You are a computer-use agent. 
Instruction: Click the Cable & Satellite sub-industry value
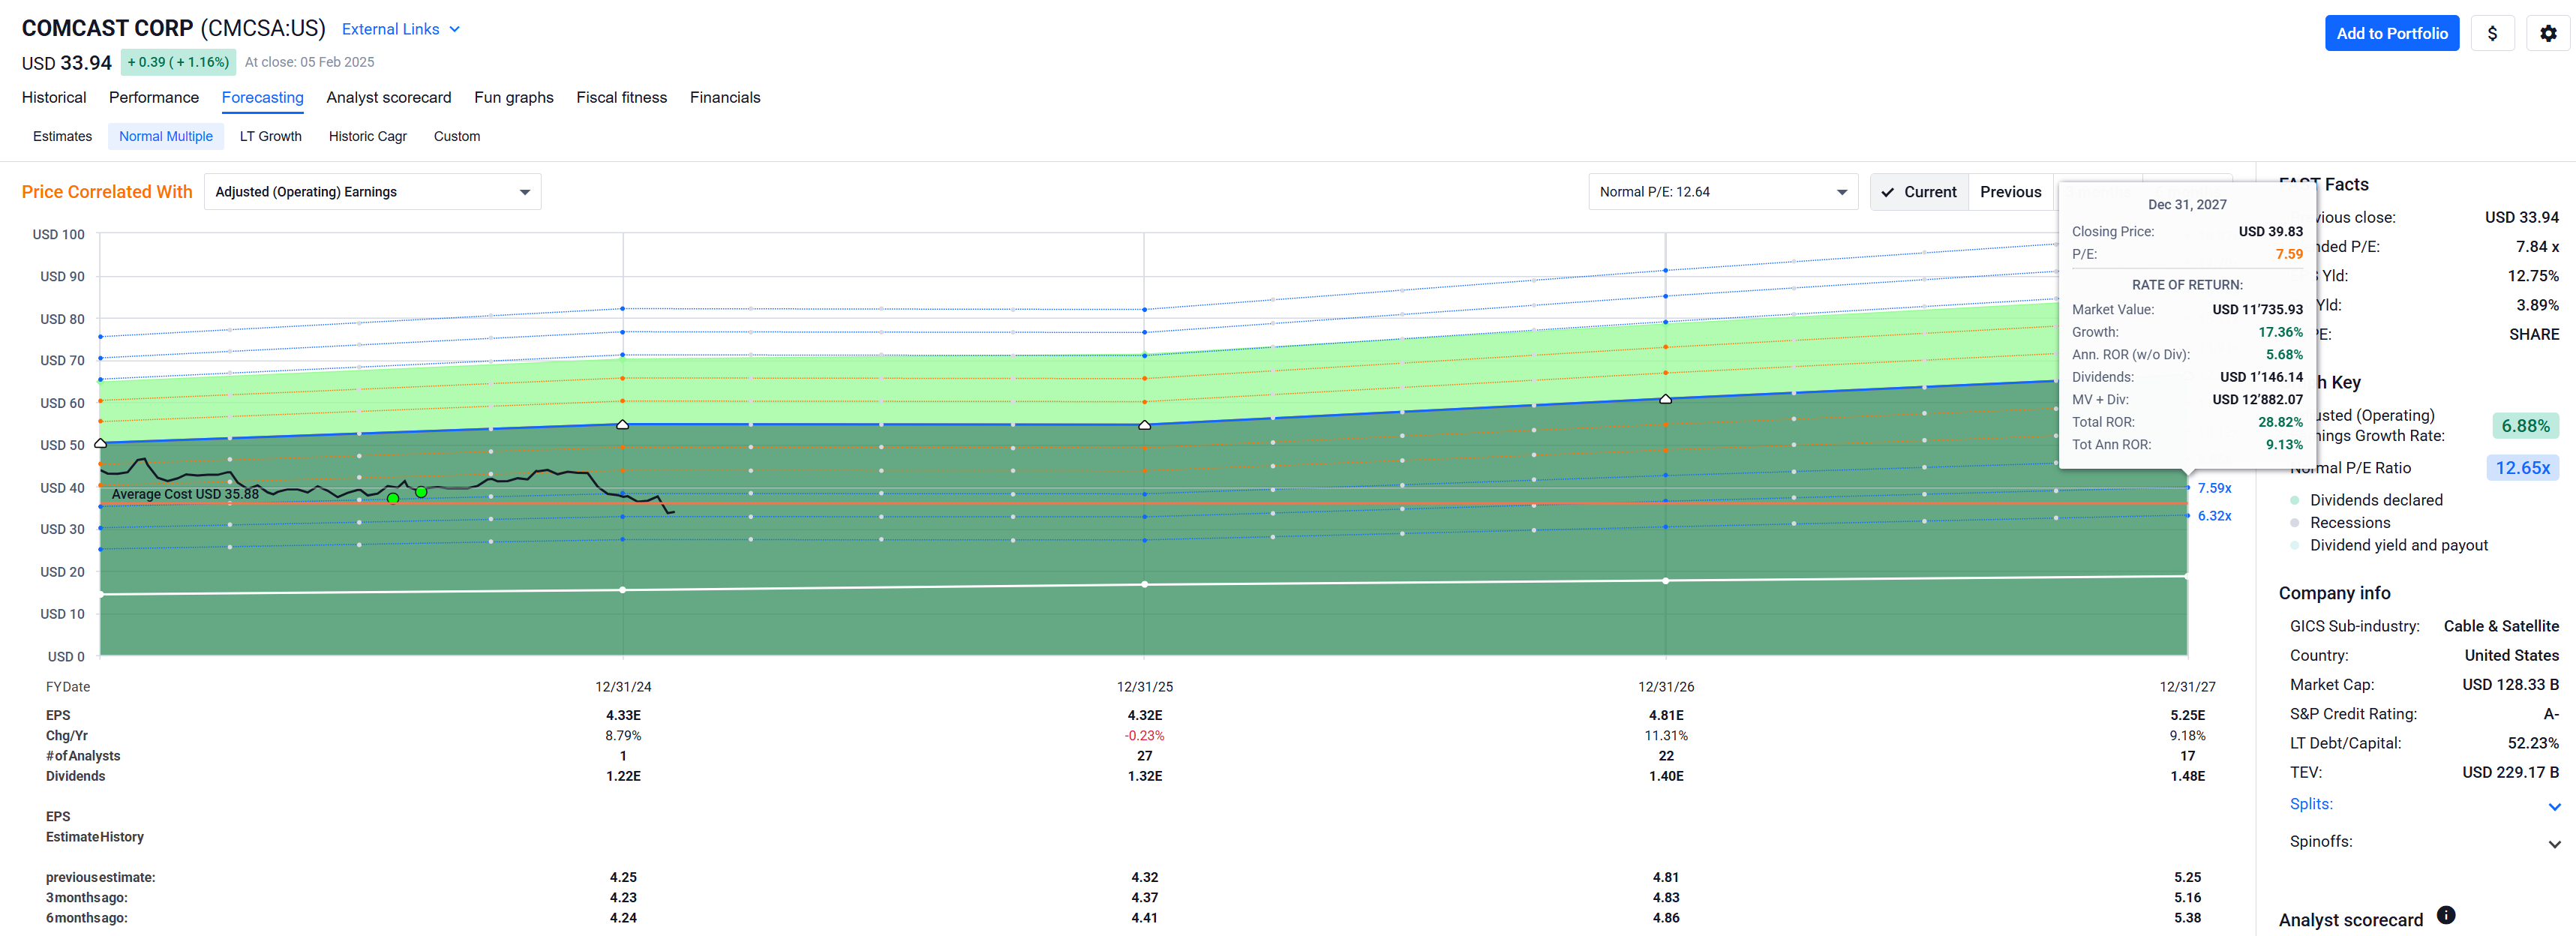2501,626
